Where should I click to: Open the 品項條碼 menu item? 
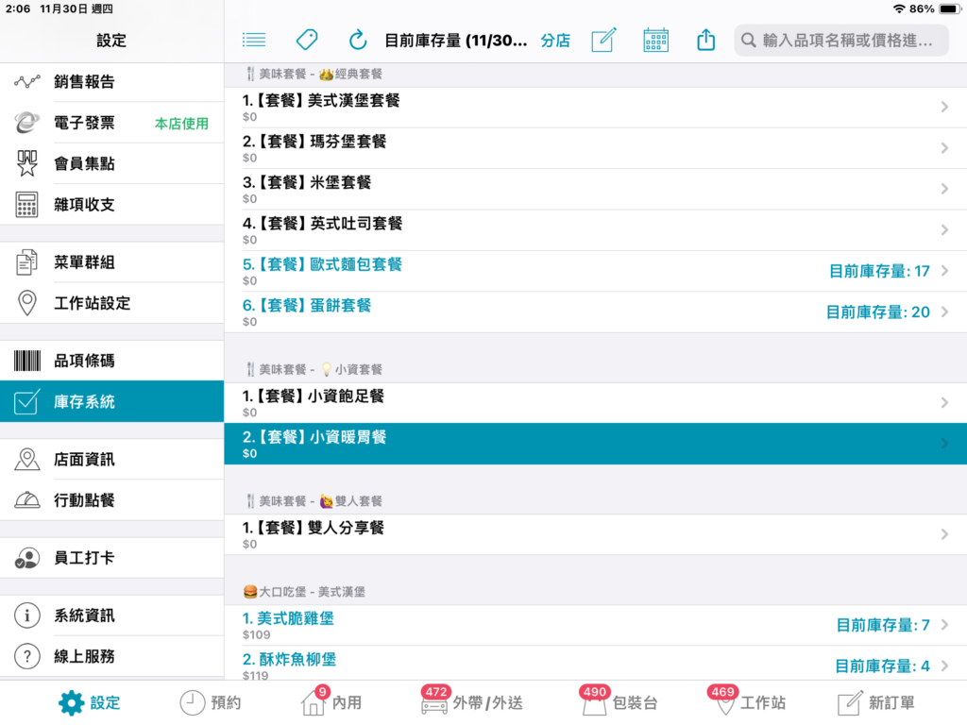(111, 361)
